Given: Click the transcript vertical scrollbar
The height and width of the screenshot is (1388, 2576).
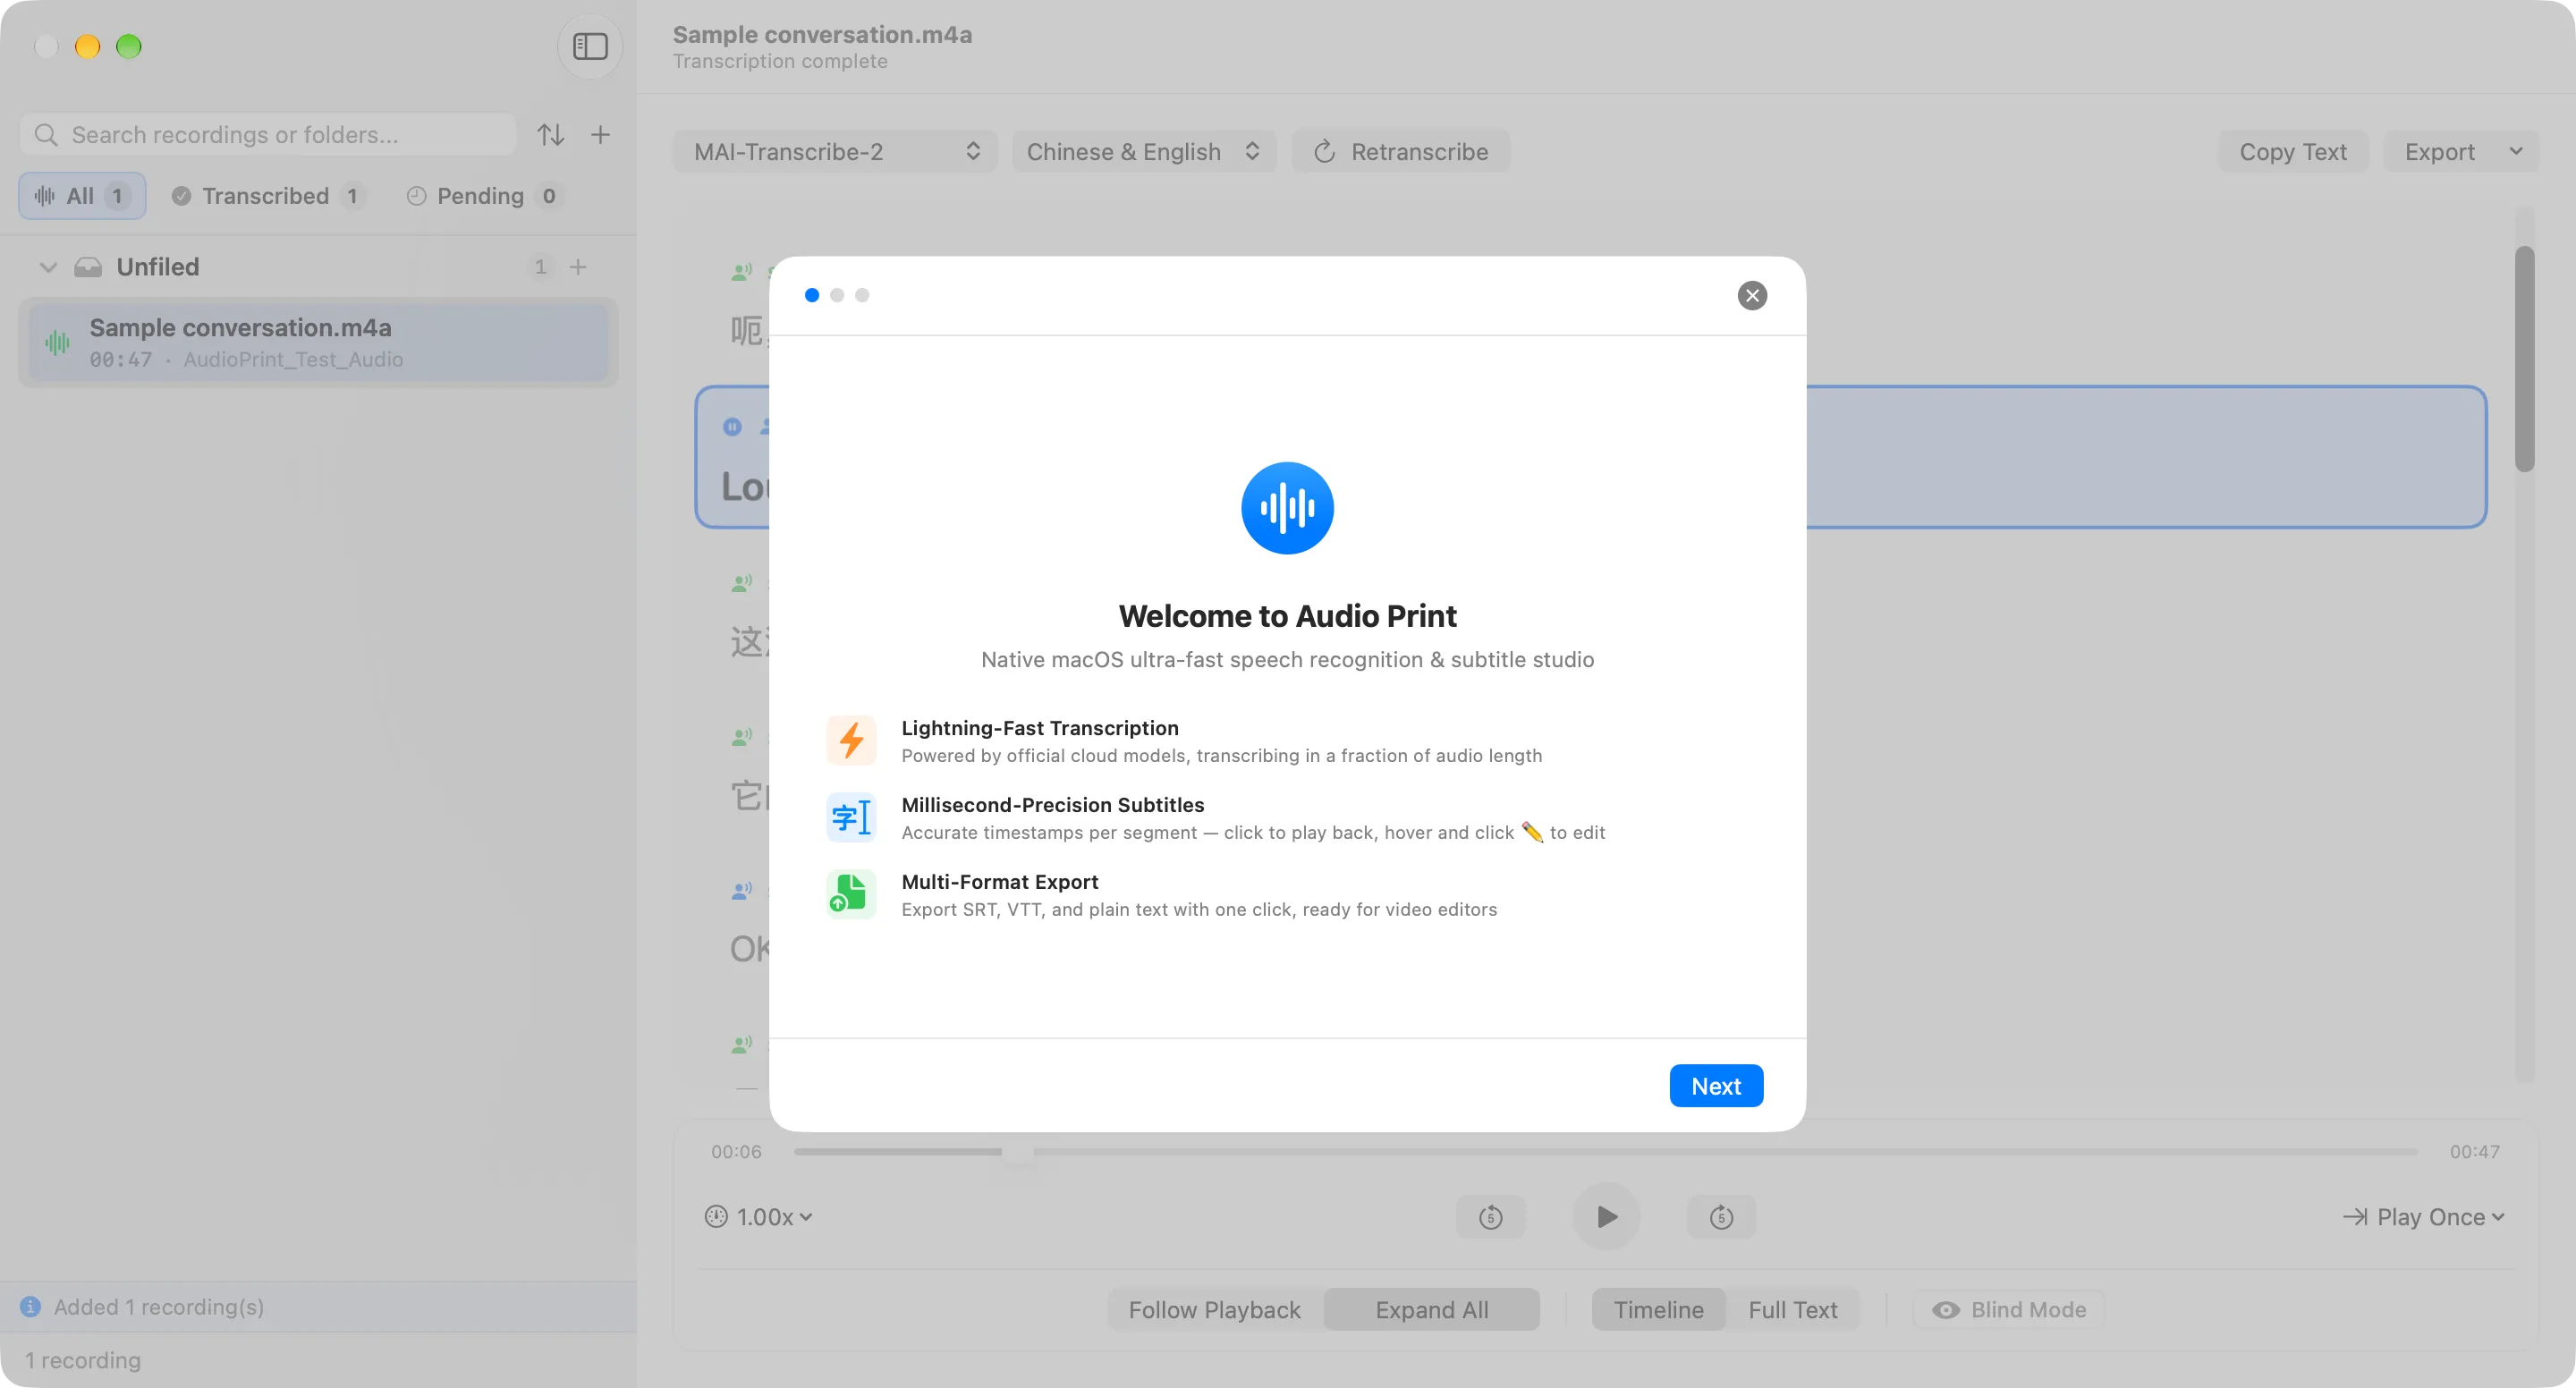Looking at the screenshot, I should click(x=2525, y=359).
